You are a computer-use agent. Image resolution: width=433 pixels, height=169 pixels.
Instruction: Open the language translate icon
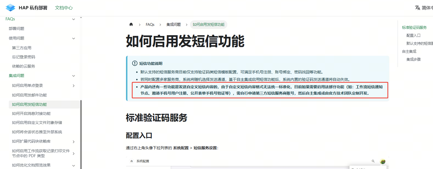[418, 8]
